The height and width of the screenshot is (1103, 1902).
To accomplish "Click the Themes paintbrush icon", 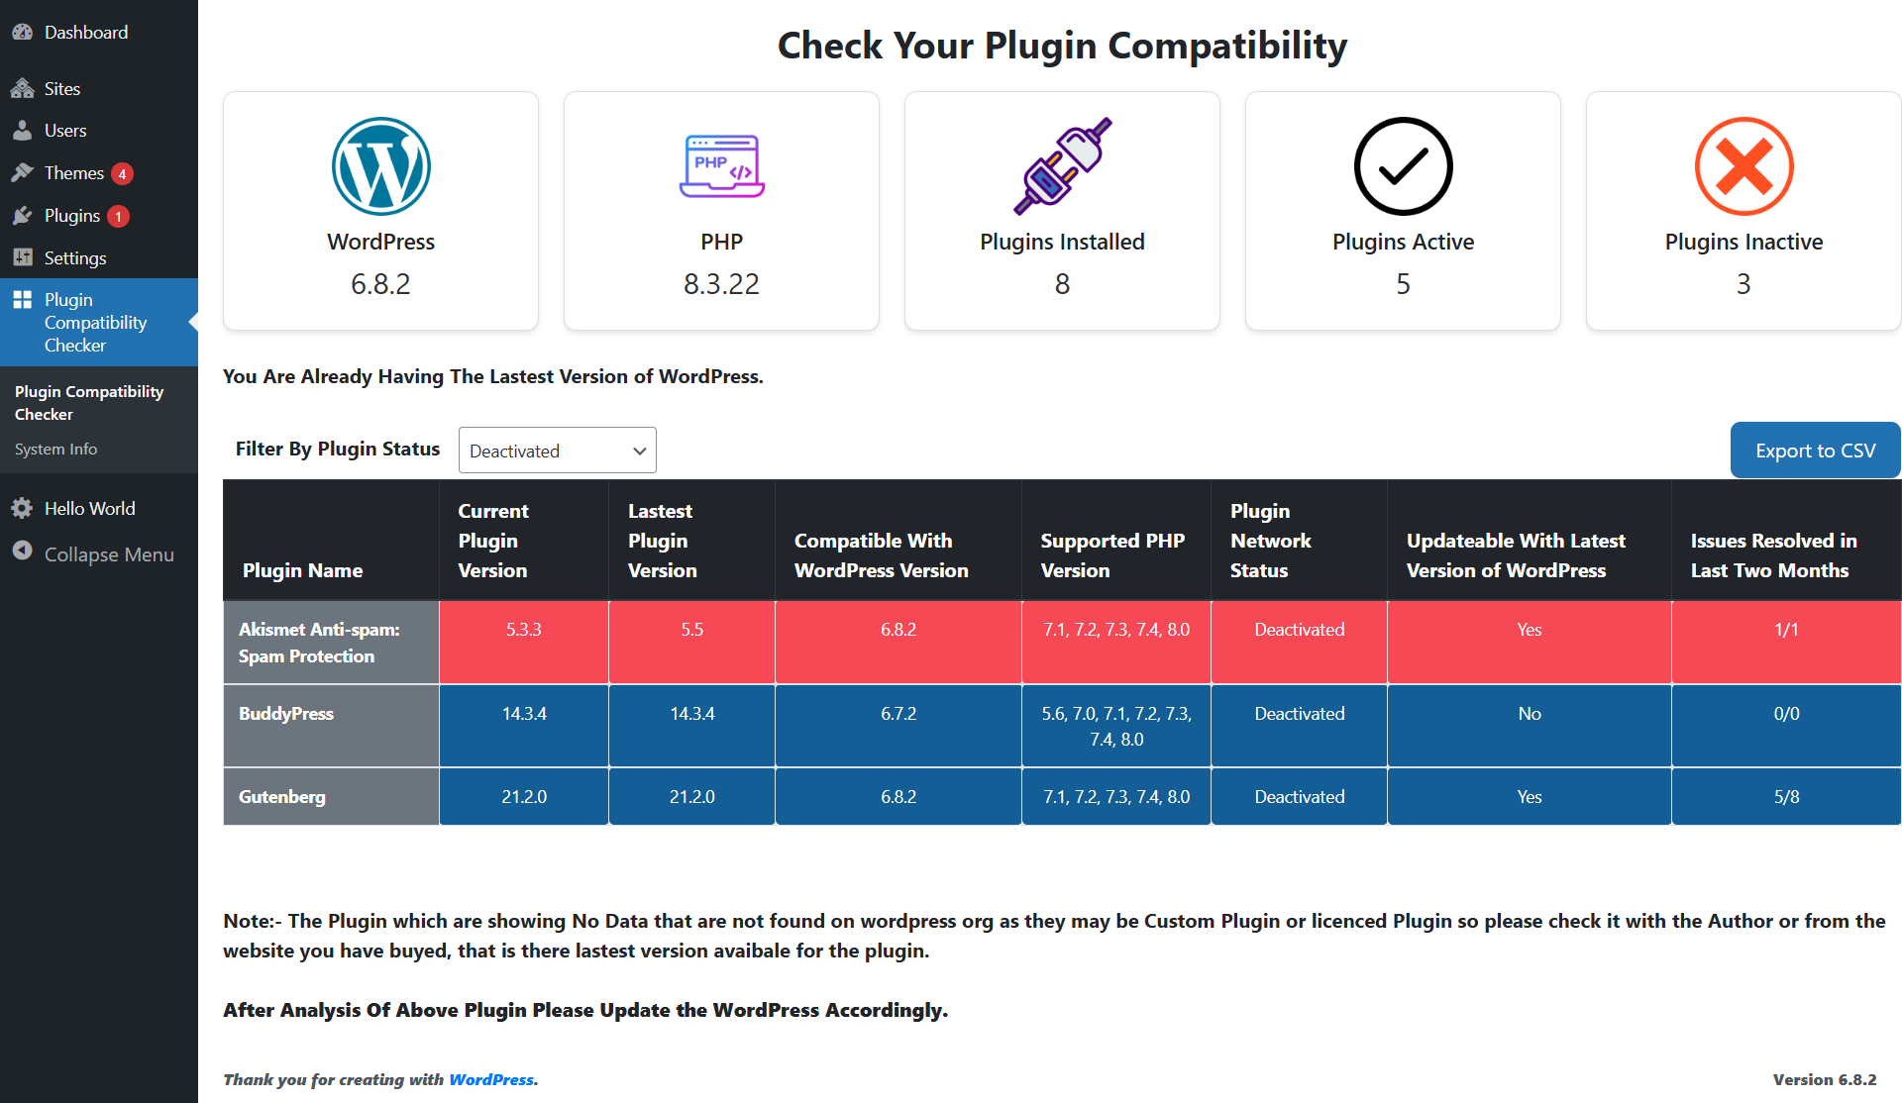I will pos(22,172).
